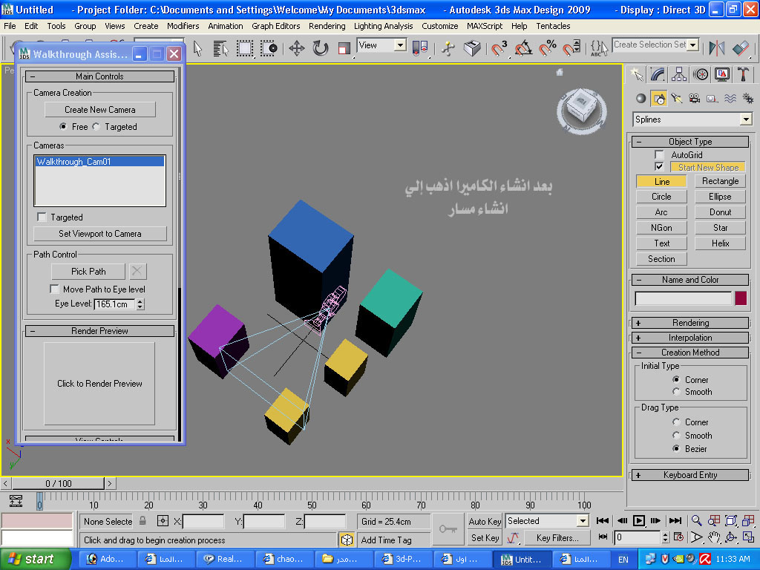The width and height of the screenshot is (760, 570).
Task: Click the Create New Camera button
Action: point(100,110)
